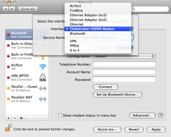This screenshot has height=137, width=171.
Task: Click yellow status dot beside Parallels NAT
Action: pyautogui.click(x=9, y=99)
